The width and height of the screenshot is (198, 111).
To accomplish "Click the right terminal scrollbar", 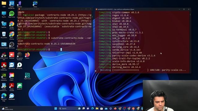I will (x=190, y=15).
